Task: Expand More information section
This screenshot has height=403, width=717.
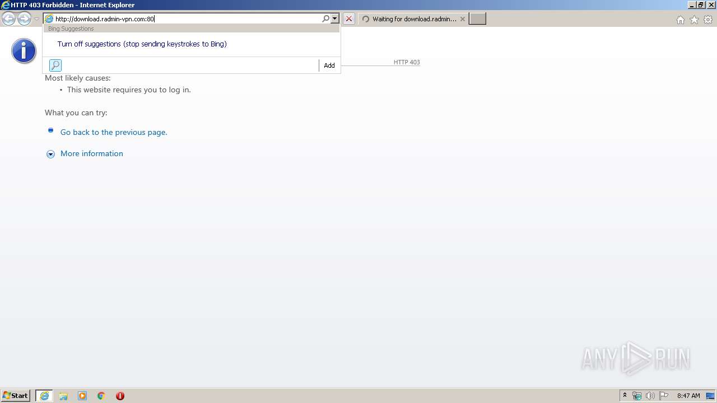Action: 50,154
